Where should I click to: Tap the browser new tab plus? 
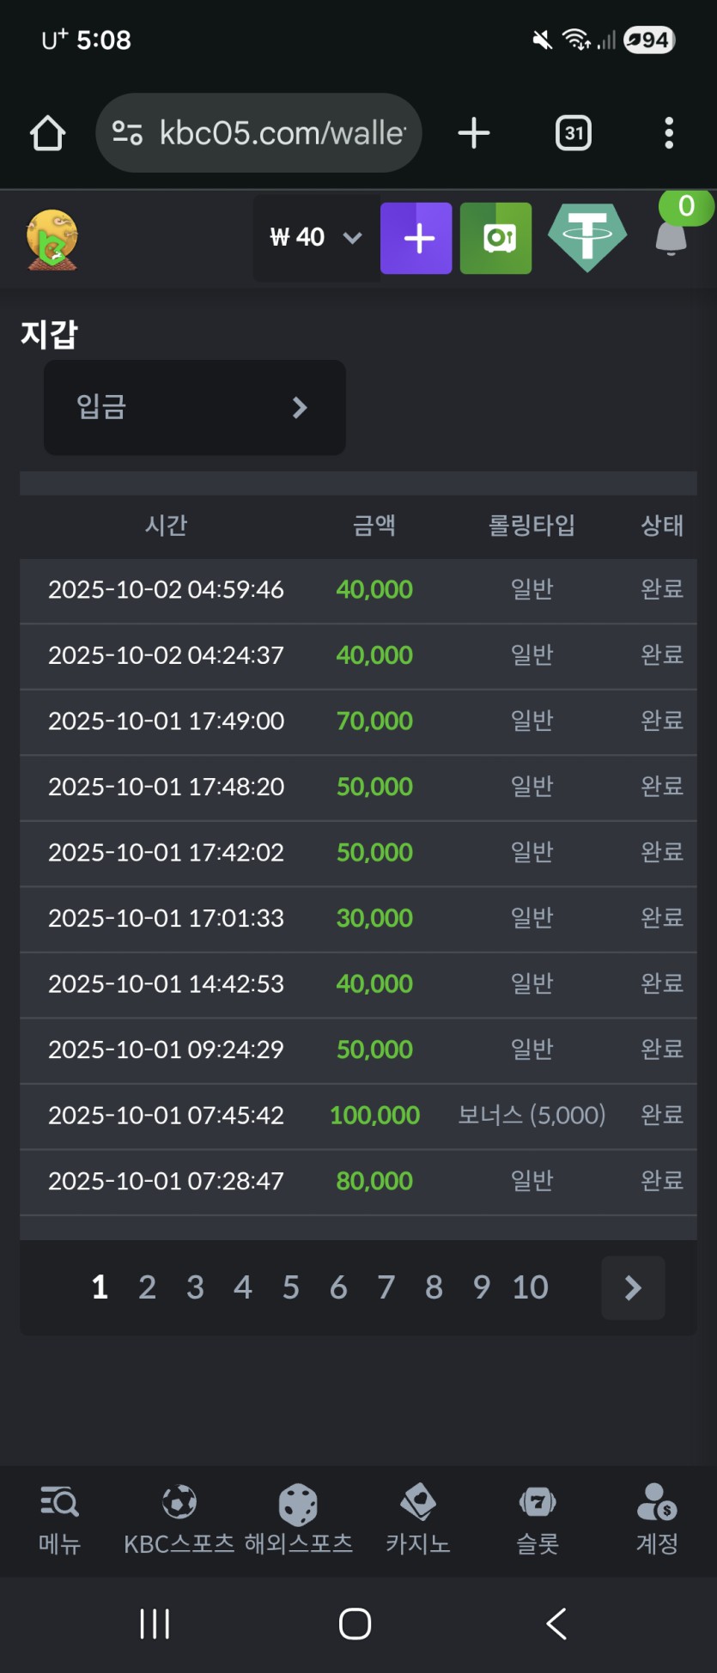(x=474, y=133)
